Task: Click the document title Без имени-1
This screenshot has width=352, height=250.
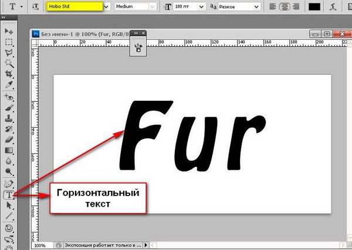Action: pyautogui.click(x=57, y=35)
